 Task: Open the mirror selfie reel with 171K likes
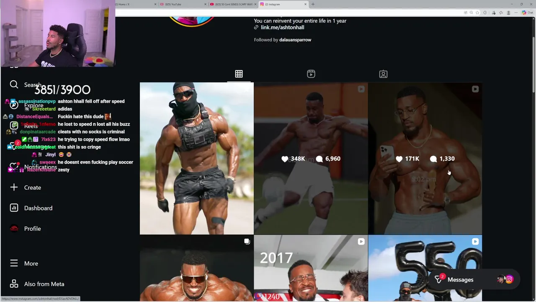point(425,158)
